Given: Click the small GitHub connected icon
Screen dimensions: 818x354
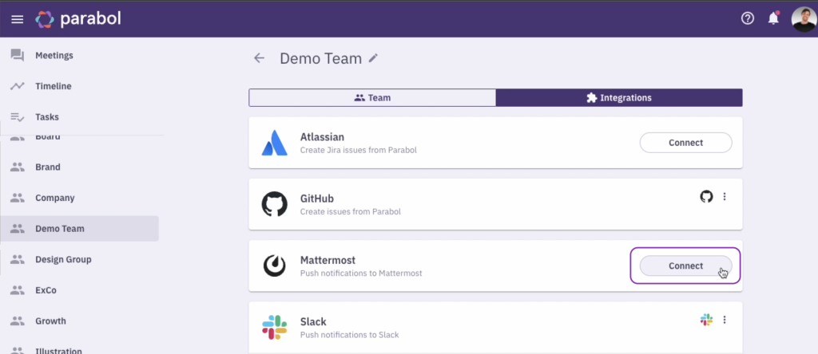Looking at the screenshot, I should [x=706, y=197].
